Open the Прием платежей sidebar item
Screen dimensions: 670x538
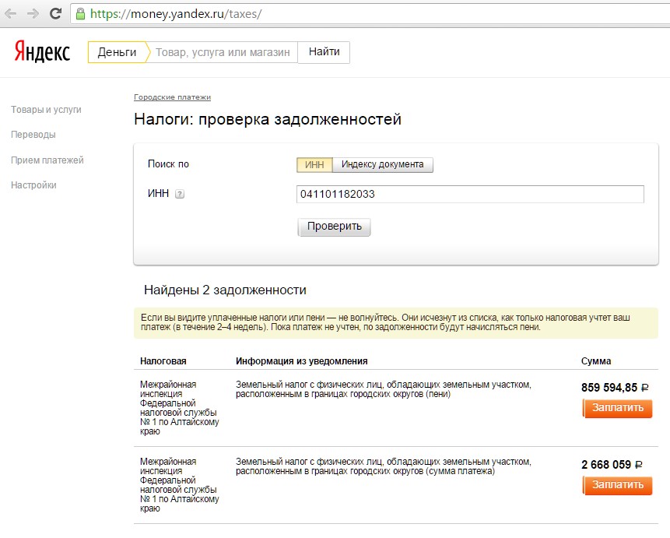point(47,160)
